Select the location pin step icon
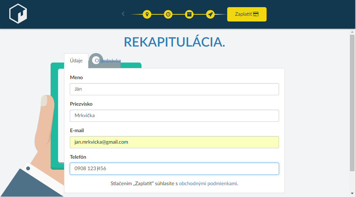This screenshot has height=197, width=356. [147, 14]
